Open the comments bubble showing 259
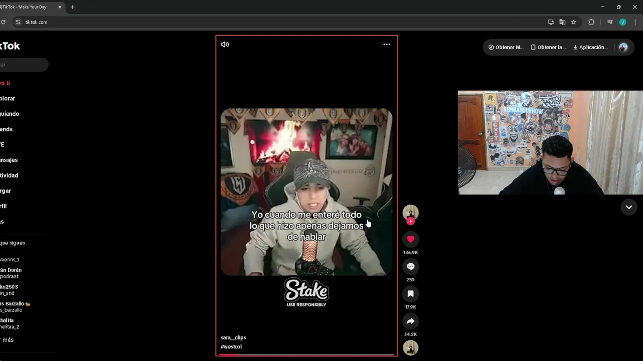 click(410, 266)
